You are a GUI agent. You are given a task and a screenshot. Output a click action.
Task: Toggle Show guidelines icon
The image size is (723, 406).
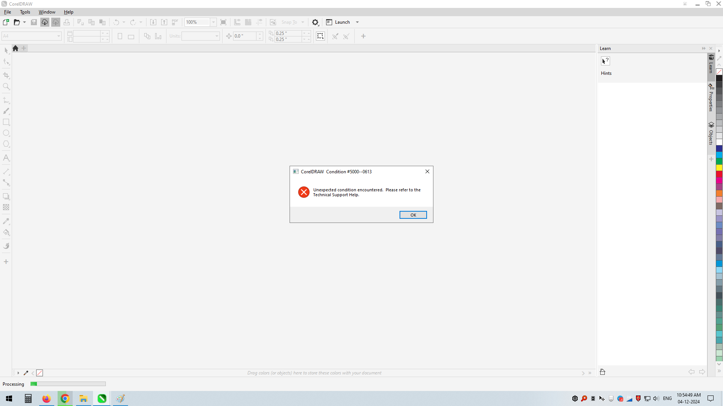[x=259, y=22]
